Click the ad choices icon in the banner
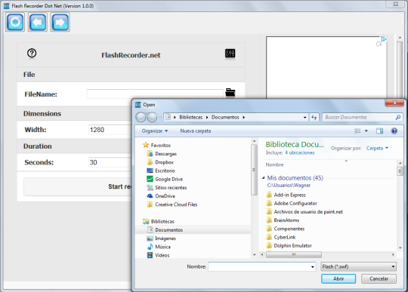408x292 pixels. coord(384,39)
